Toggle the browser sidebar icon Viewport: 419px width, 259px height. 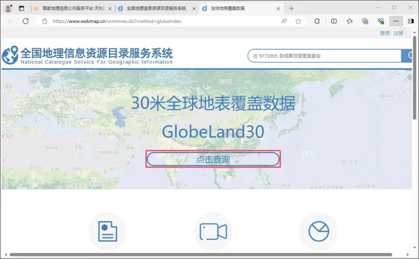[x=411, y=21]
